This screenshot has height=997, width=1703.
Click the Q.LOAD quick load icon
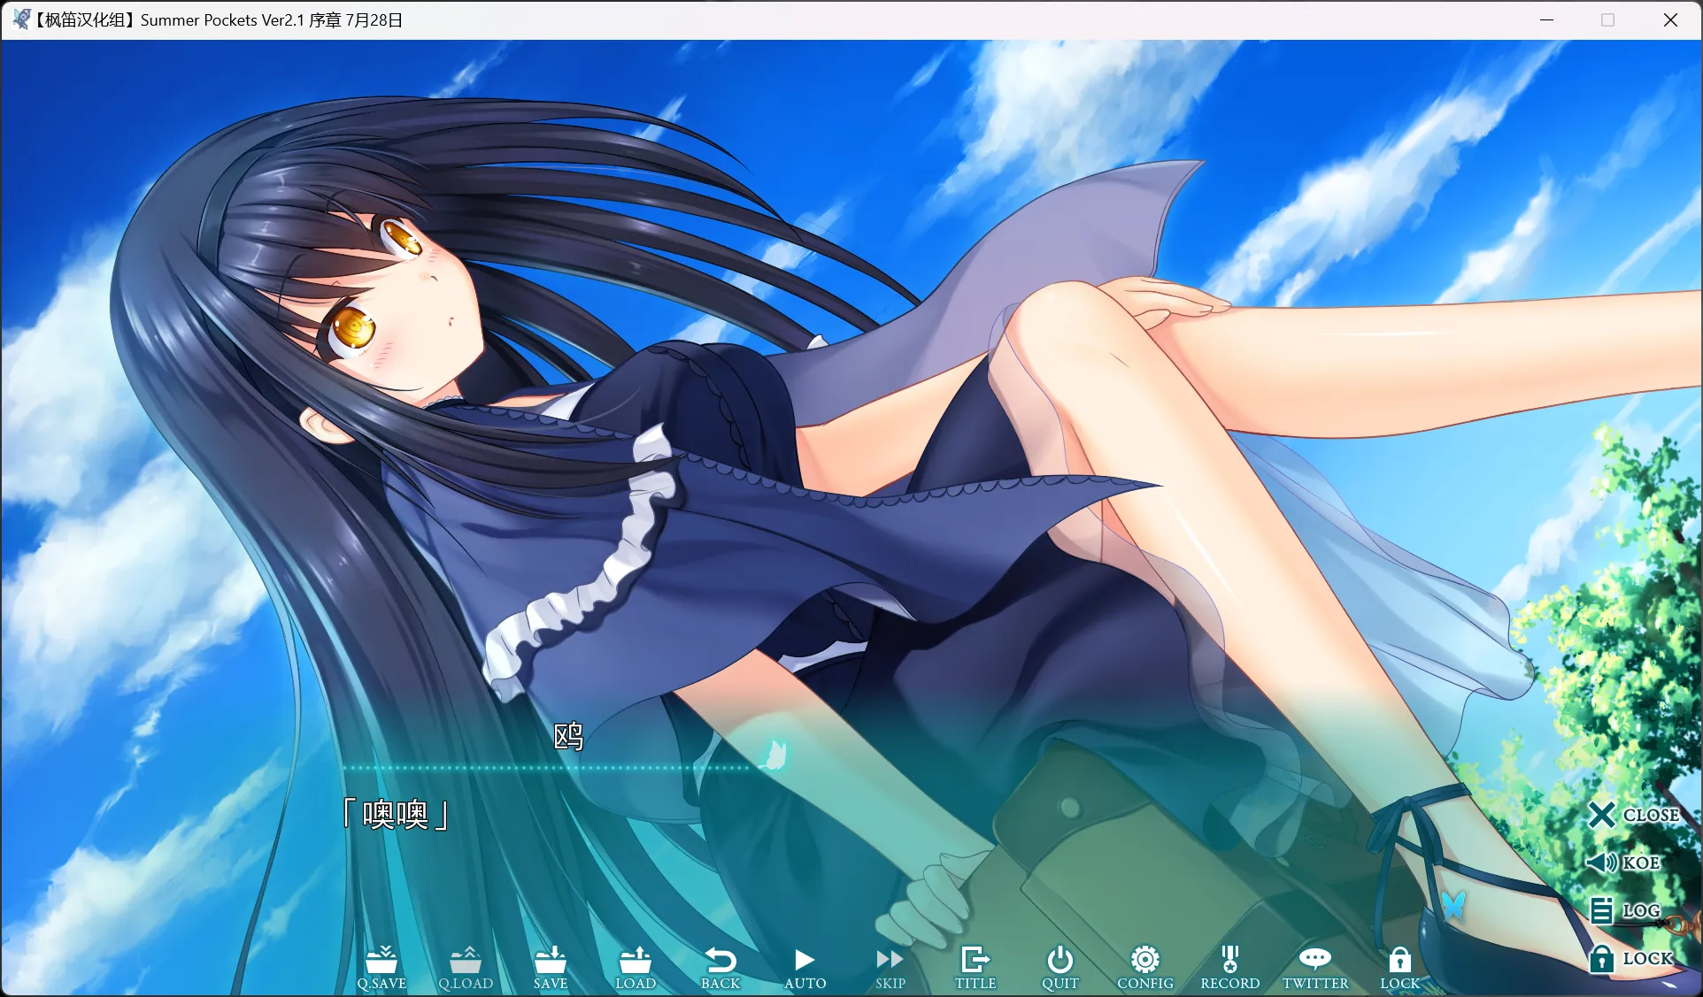click(466, 966)
